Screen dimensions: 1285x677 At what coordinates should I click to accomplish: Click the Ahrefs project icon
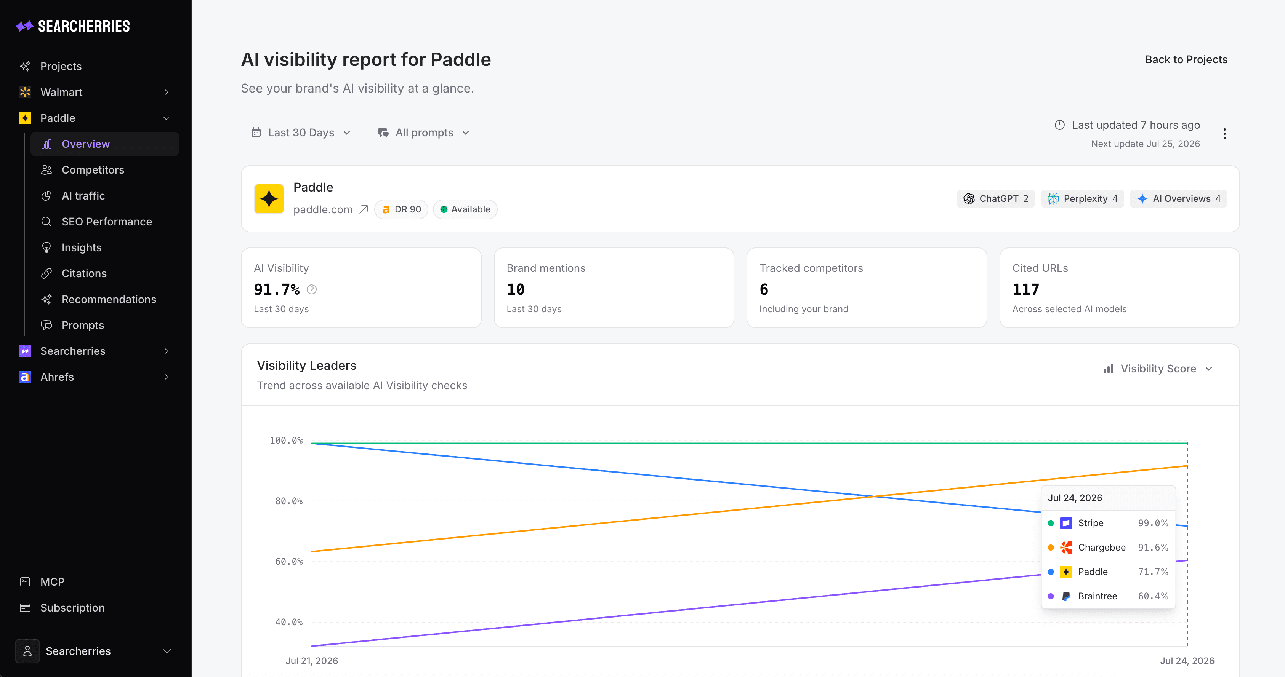(25, 377)
